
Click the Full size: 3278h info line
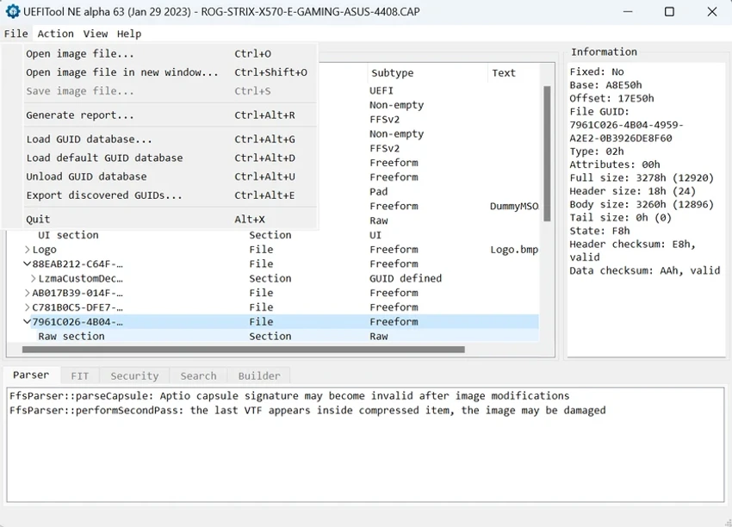click(x=642, y=178)
